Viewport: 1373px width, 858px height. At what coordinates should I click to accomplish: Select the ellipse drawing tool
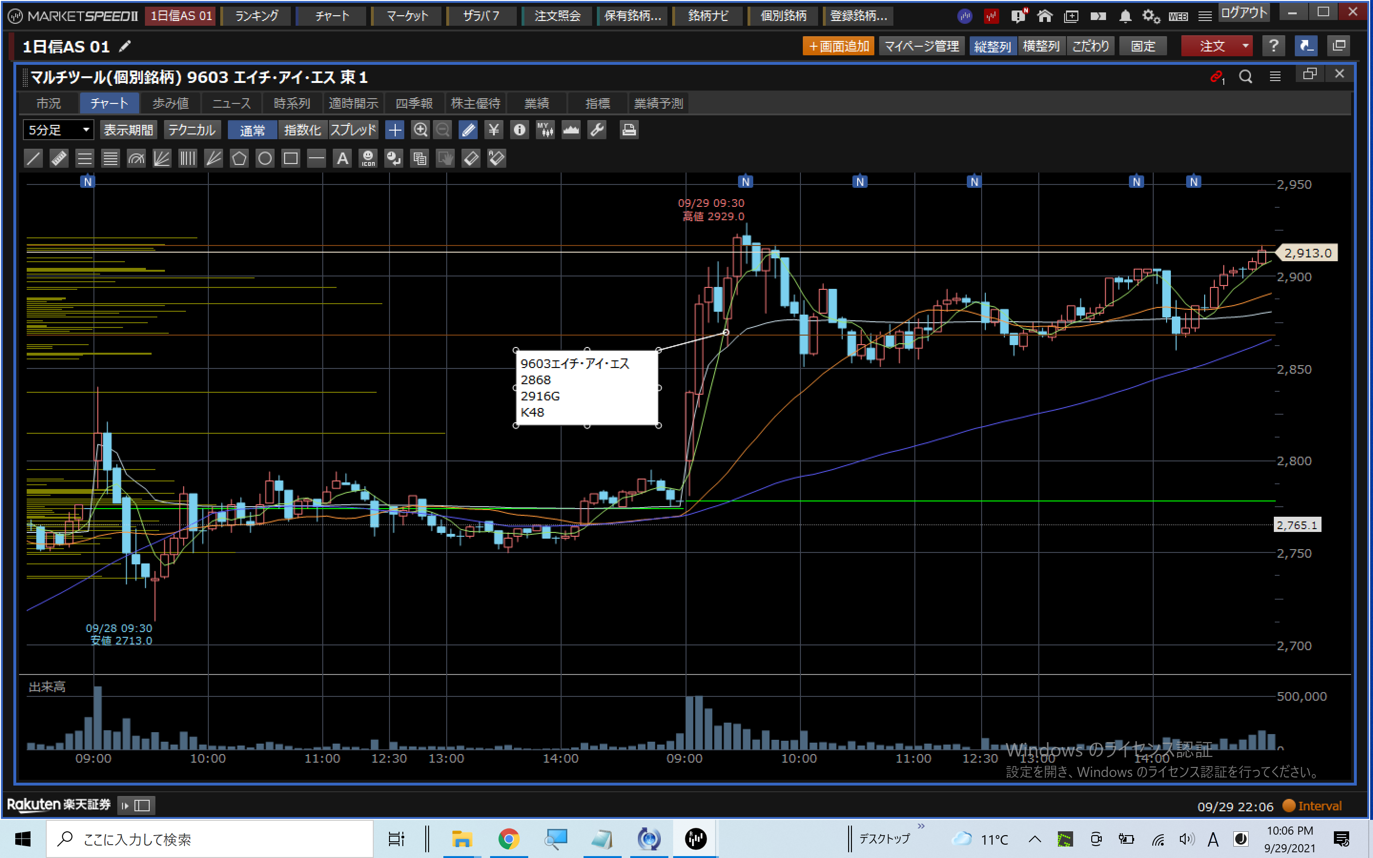265,158
